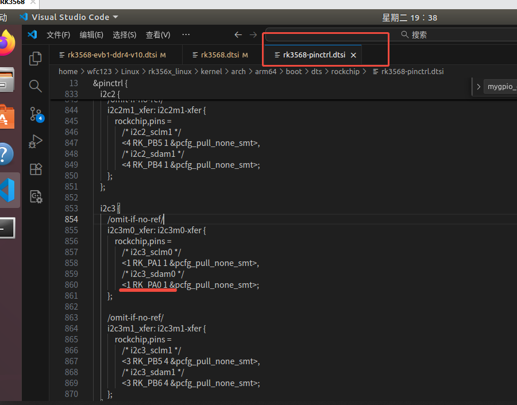Open the 选择(S) menu
The height and width of the screenshot is (405, 517).
point(124,34)
